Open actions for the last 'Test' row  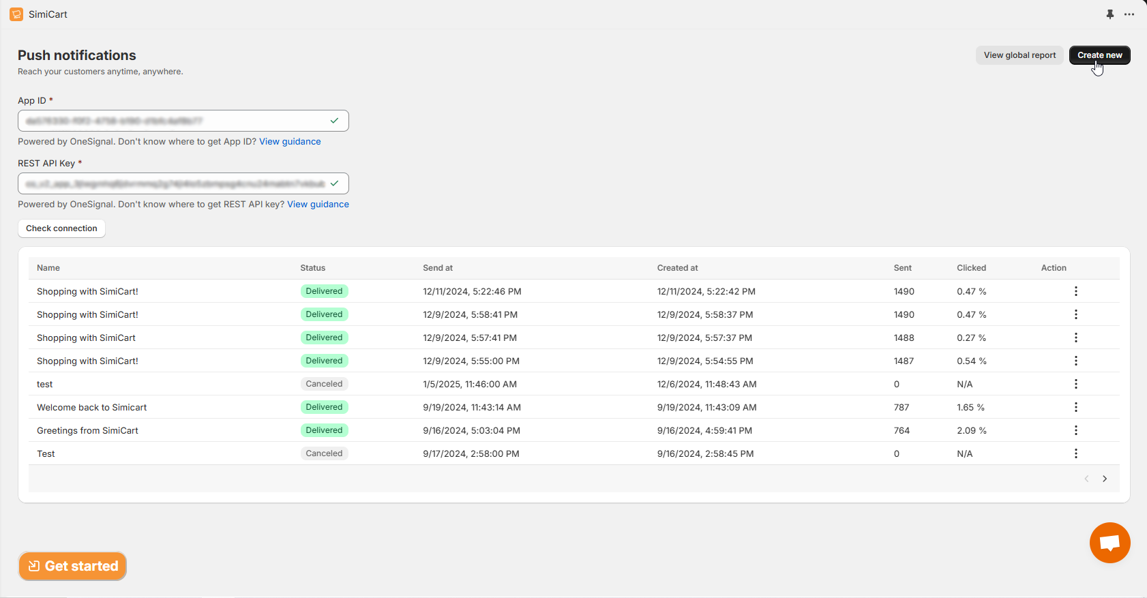point(1075,453)
